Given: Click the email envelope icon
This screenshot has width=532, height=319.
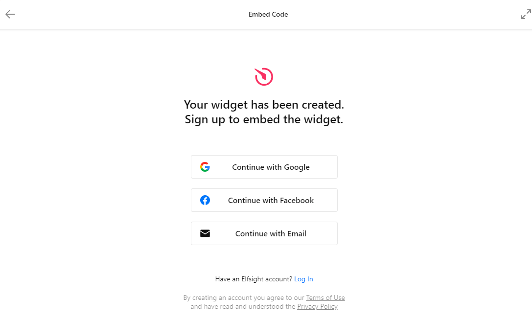Looking at the screenshot, I should pyautogui.click(x=205, y=233).
